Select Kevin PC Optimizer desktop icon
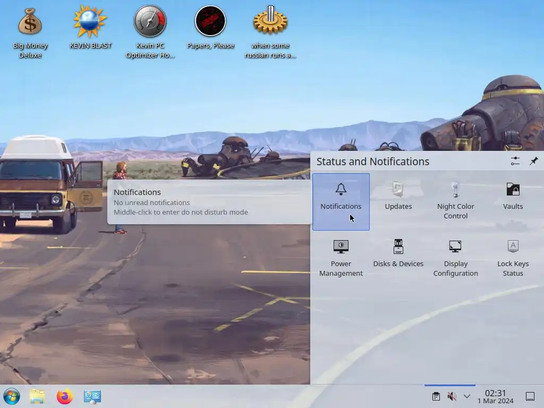Screen dimensions: 544x408 (x=150, y=32)
